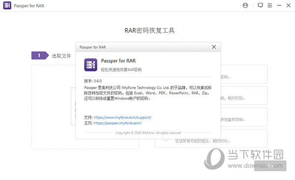Click the Passper for RAR dialog title text
Image resolution: width=295 pixels, height=180 pixels.
click(93, 47)
